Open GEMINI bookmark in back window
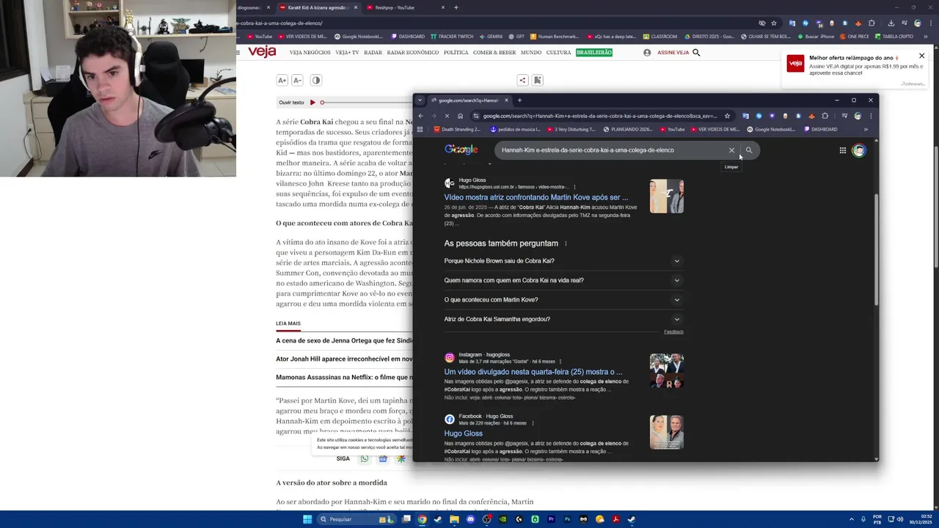Viewport: 939px width, 528px height. [491, 36]
